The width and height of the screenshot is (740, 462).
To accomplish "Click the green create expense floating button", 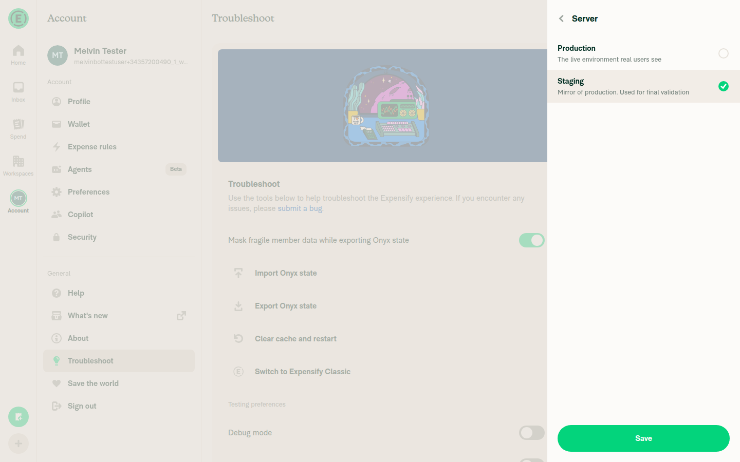I will click(x=18, y=417).
